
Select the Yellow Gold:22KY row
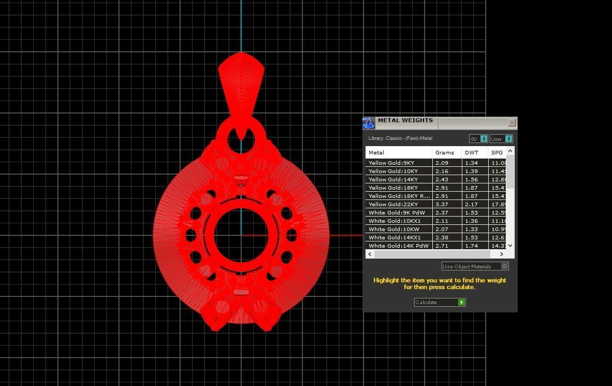point(435,204)
